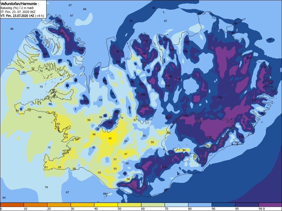Click the light green 60–70 legend swatch
Screen dimensions: 282x211
[153, 205]
